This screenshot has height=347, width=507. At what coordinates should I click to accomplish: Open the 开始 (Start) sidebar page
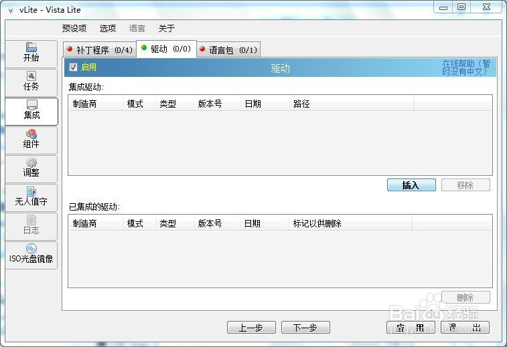[x=31, y=53]
